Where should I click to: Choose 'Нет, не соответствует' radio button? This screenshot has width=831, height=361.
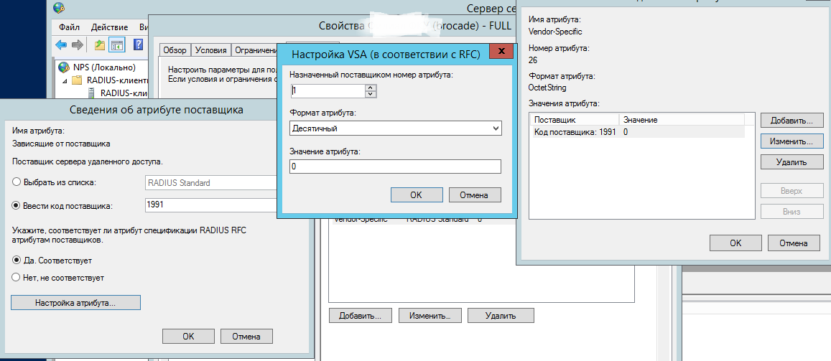pos(17,276)
